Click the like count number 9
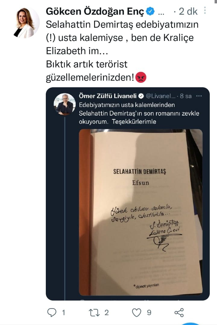The height and width of the screenshot is (325, 217). (x=149, y=313)
